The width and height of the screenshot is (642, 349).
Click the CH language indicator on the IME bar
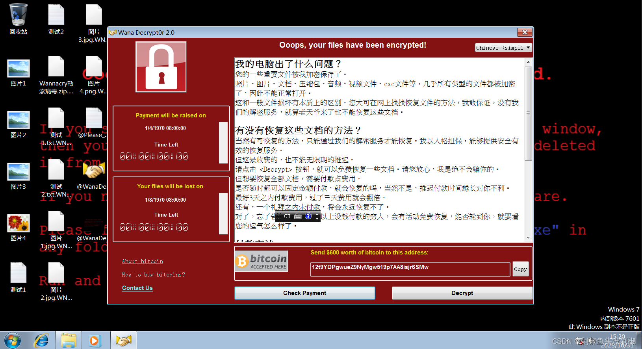click(x=287, y=216)
